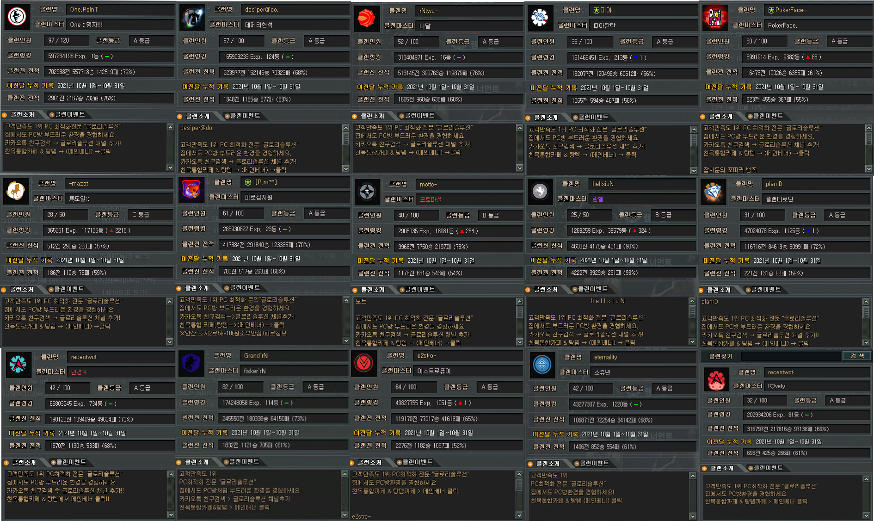Open 클랜이벤트 tab in One.PoinT panel
Screen dimensions: 874x521
(x=67, y=115)
